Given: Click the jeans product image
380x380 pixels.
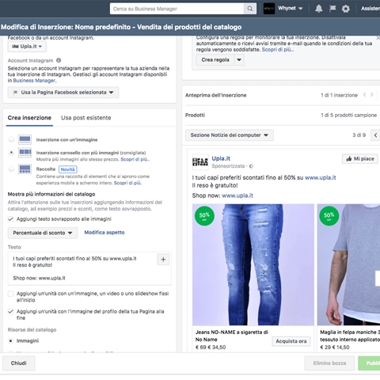Looking at the screenshot, I should pos(253,264).
